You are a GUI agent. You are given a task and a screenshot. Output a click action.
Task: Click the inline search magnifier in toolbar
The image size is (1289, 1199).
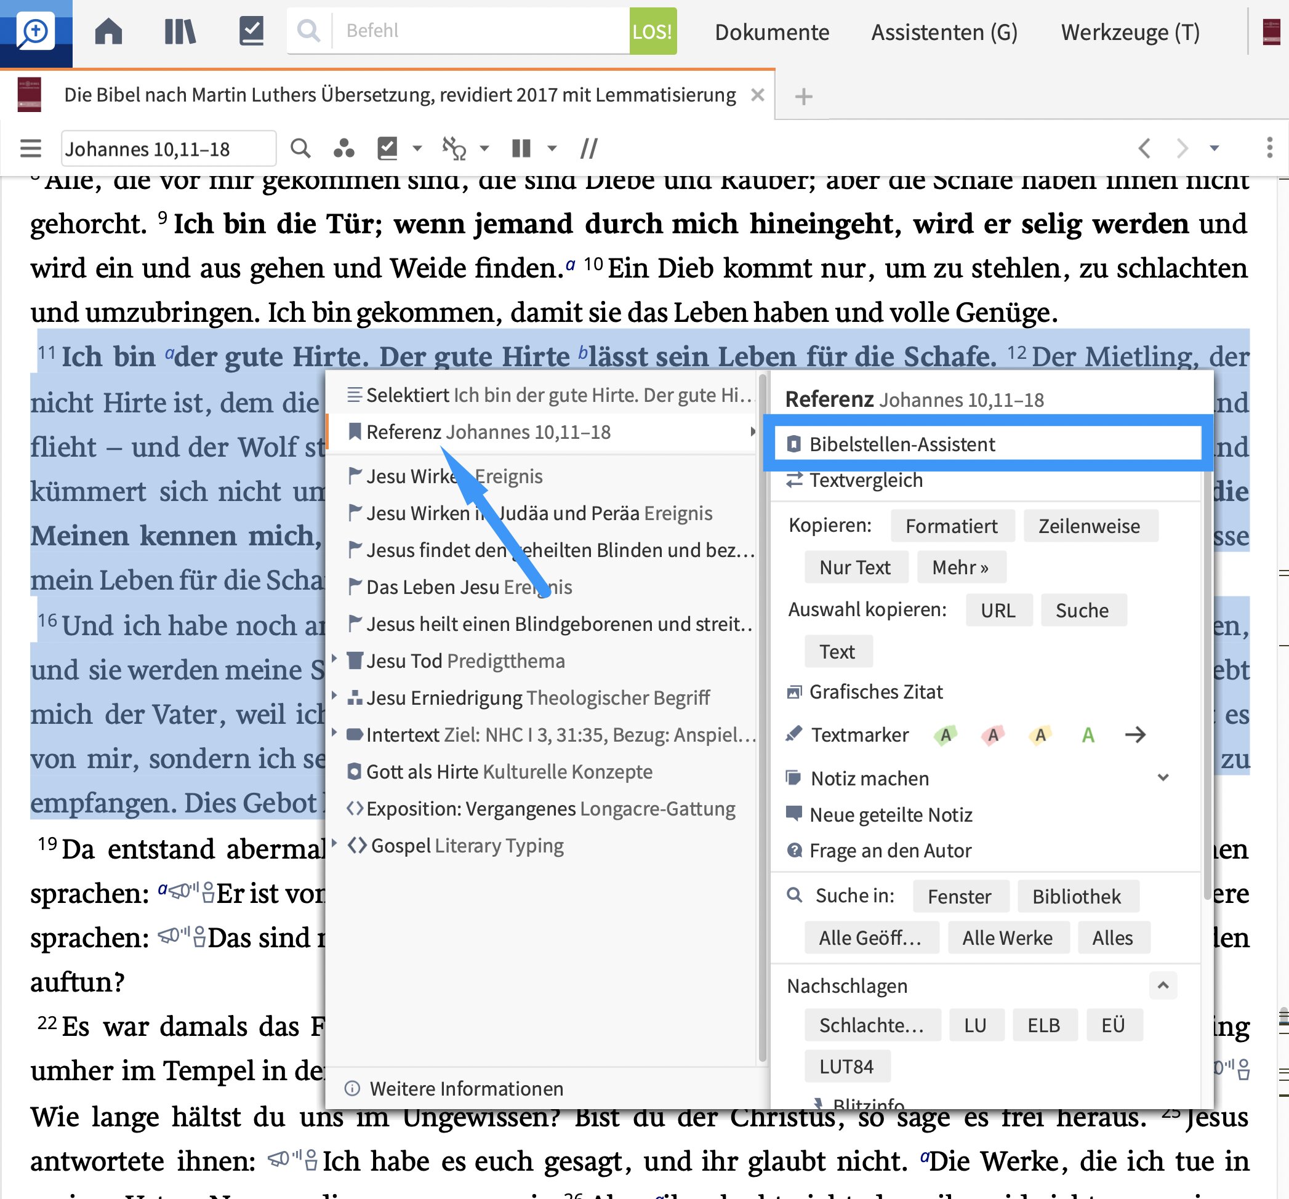pos(300,148)
